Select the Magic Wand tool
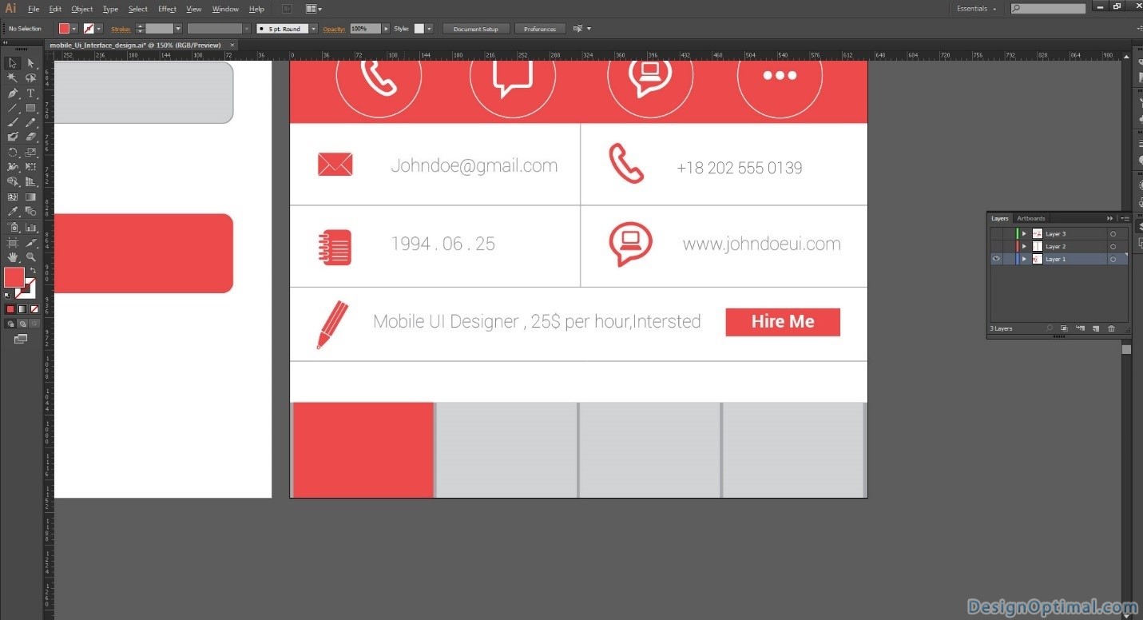The width and height of the screenshot is (1143, 620). pos(13,77)
